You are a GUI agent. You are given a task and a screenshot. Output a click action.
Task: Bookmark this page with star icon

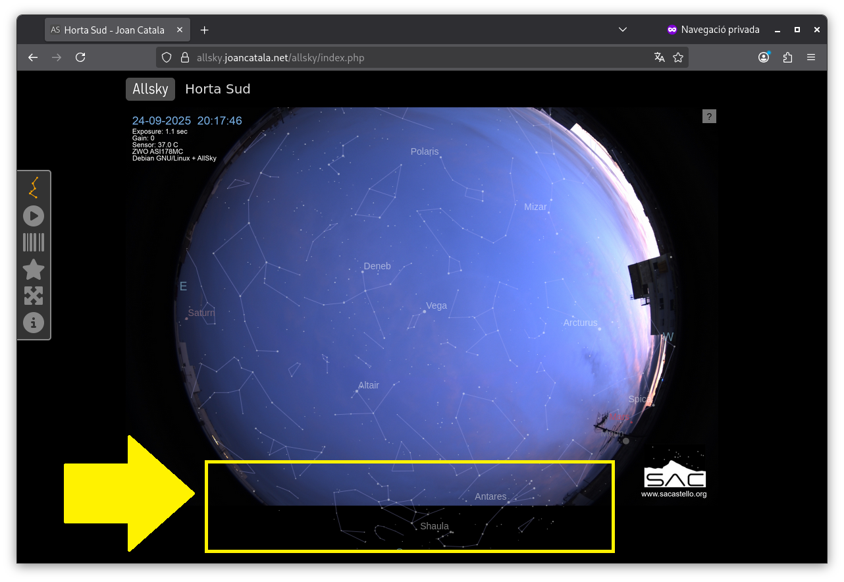pyautogui.click(x=678, y=57)
